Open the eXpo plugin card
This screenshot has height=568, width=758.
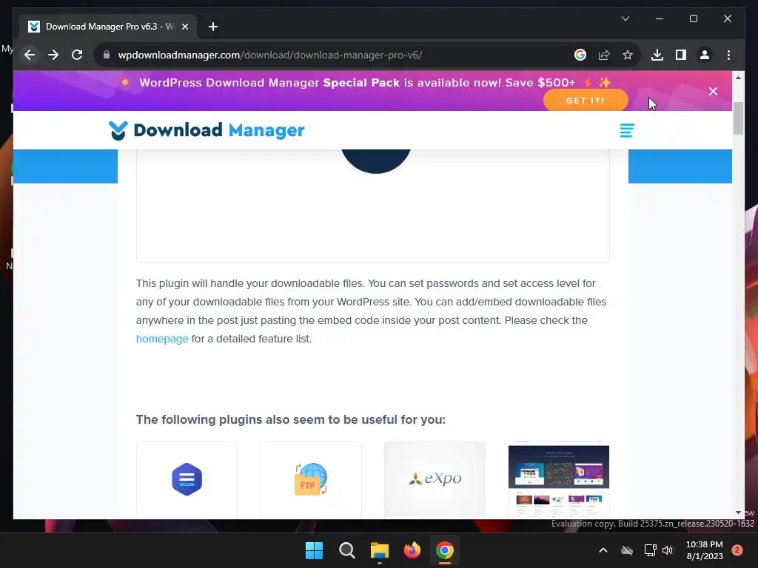(x=435, y=479)
